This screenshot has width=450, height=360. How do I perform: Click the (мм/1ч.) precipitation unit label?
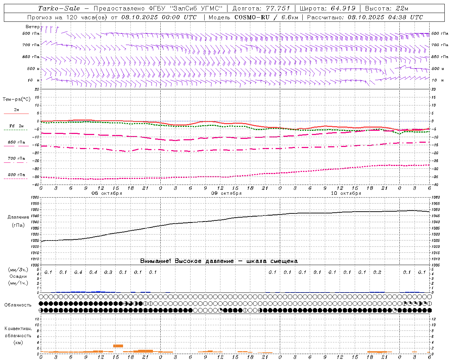[18, 283]
